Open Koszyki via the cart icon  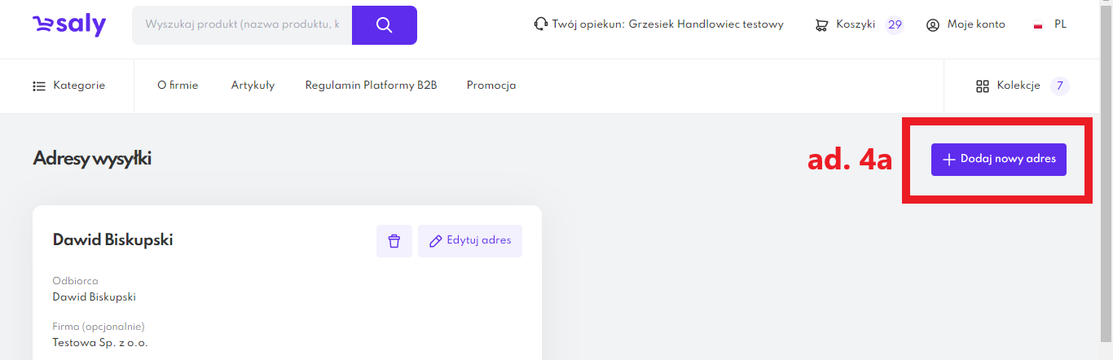tap(821, 25)
